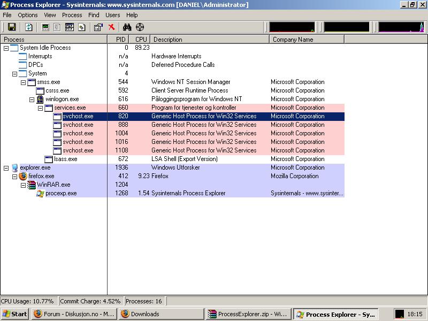
Task: Click the DLL/handle view toolbar icon
Action: 82,27
